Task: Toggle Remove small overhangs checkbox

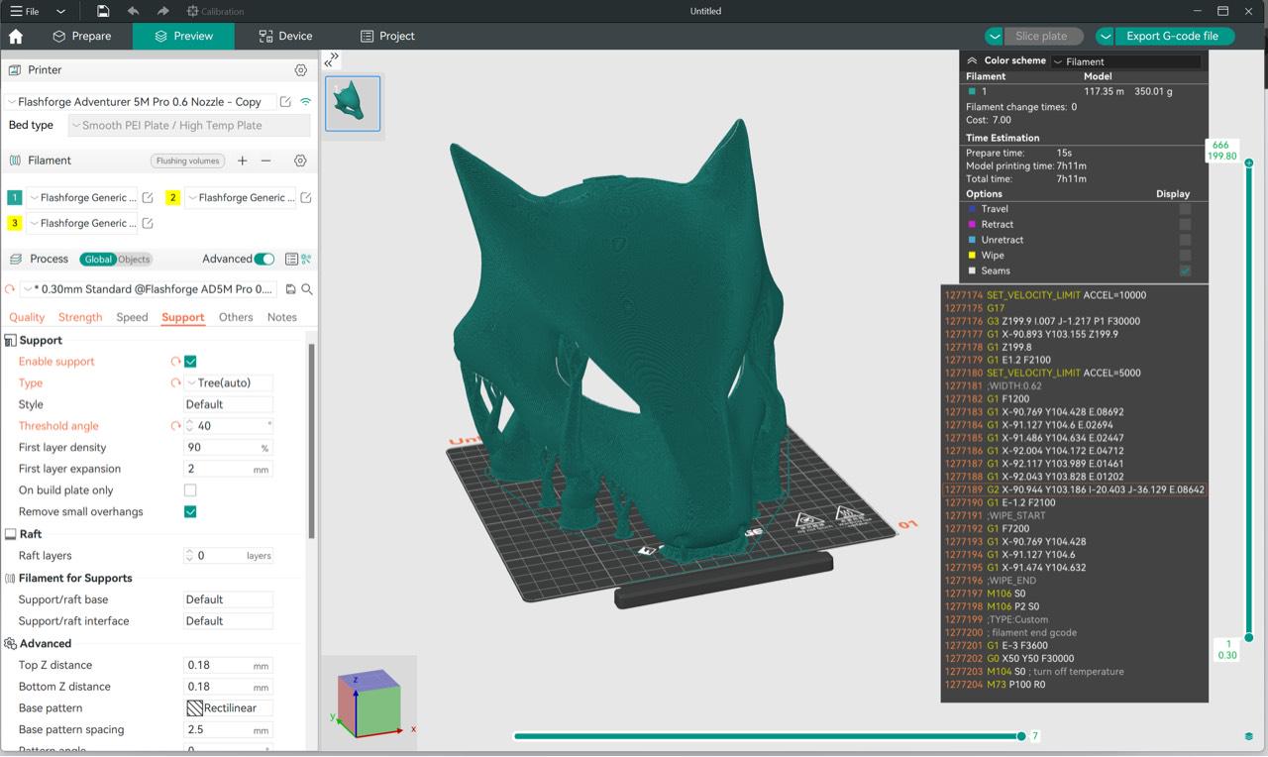Action: pyautogui.click(x=190, y=512)
